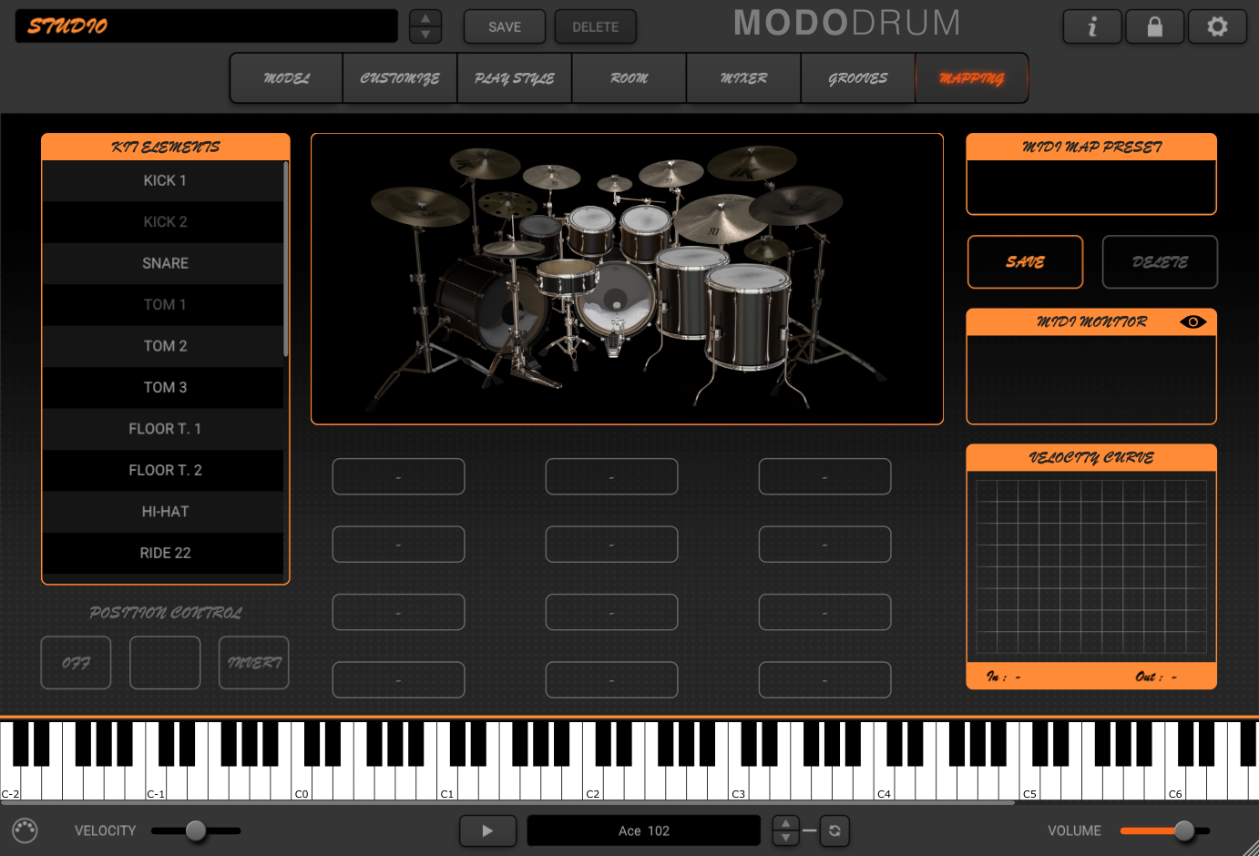Click the C4 key on the keyboard

click(885, 783)
